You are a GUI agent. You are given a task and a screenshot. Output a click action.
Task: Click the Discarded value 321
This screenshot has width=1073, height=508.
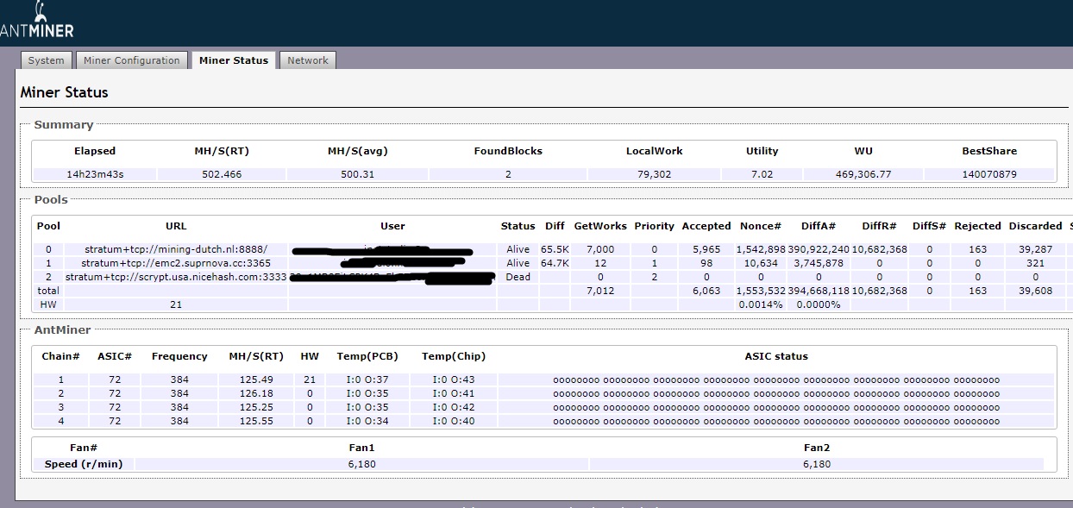[x=1035, y=263]
